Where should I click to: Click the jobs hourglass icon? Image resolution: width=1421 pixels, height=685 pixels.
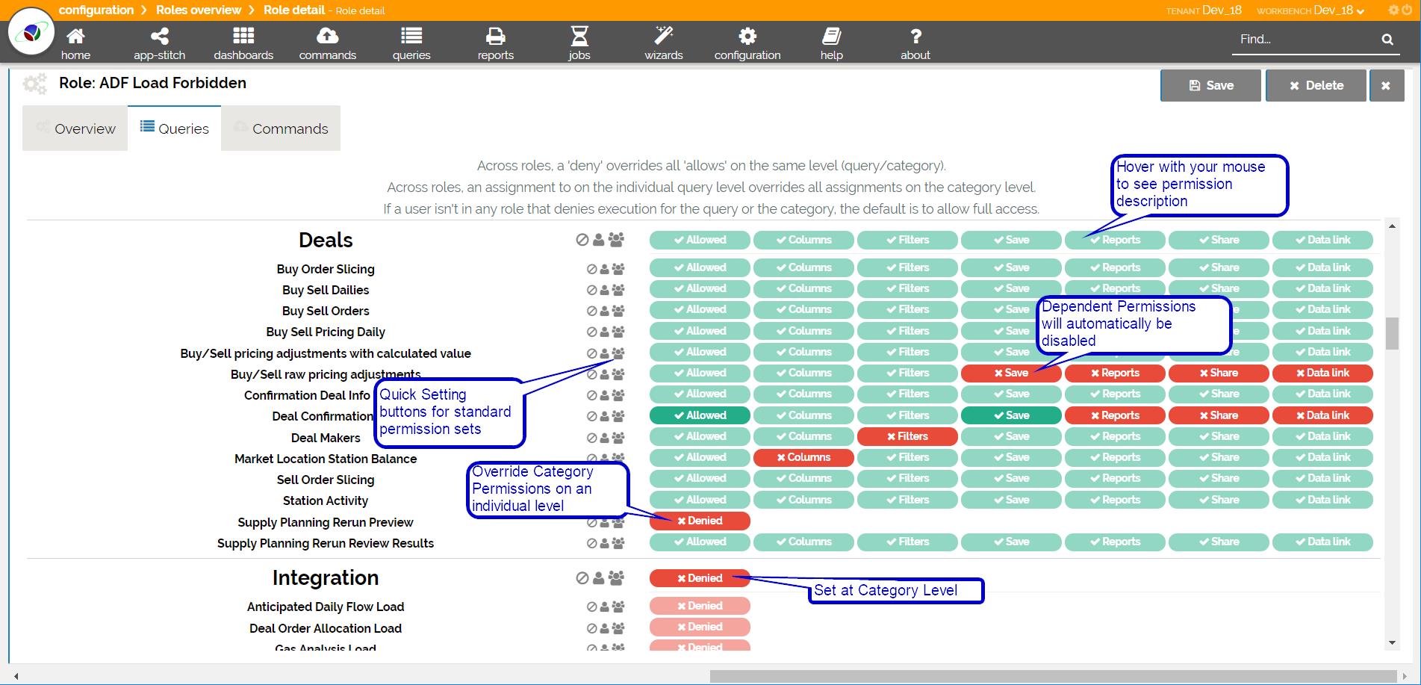click(579, 36)
